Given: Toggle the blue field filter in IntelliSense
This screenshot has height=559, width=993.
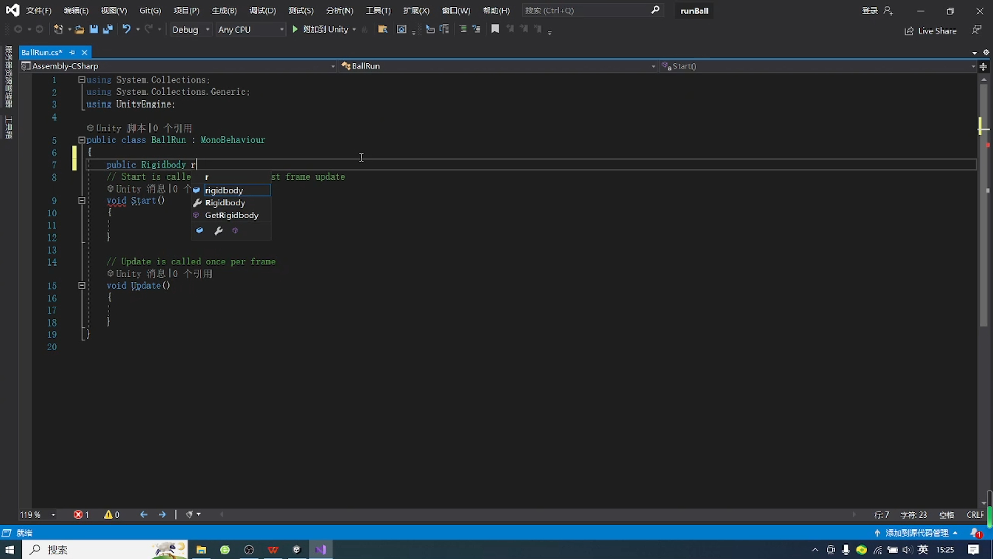Looking at the screenshot, I should [x=200, y=231].
